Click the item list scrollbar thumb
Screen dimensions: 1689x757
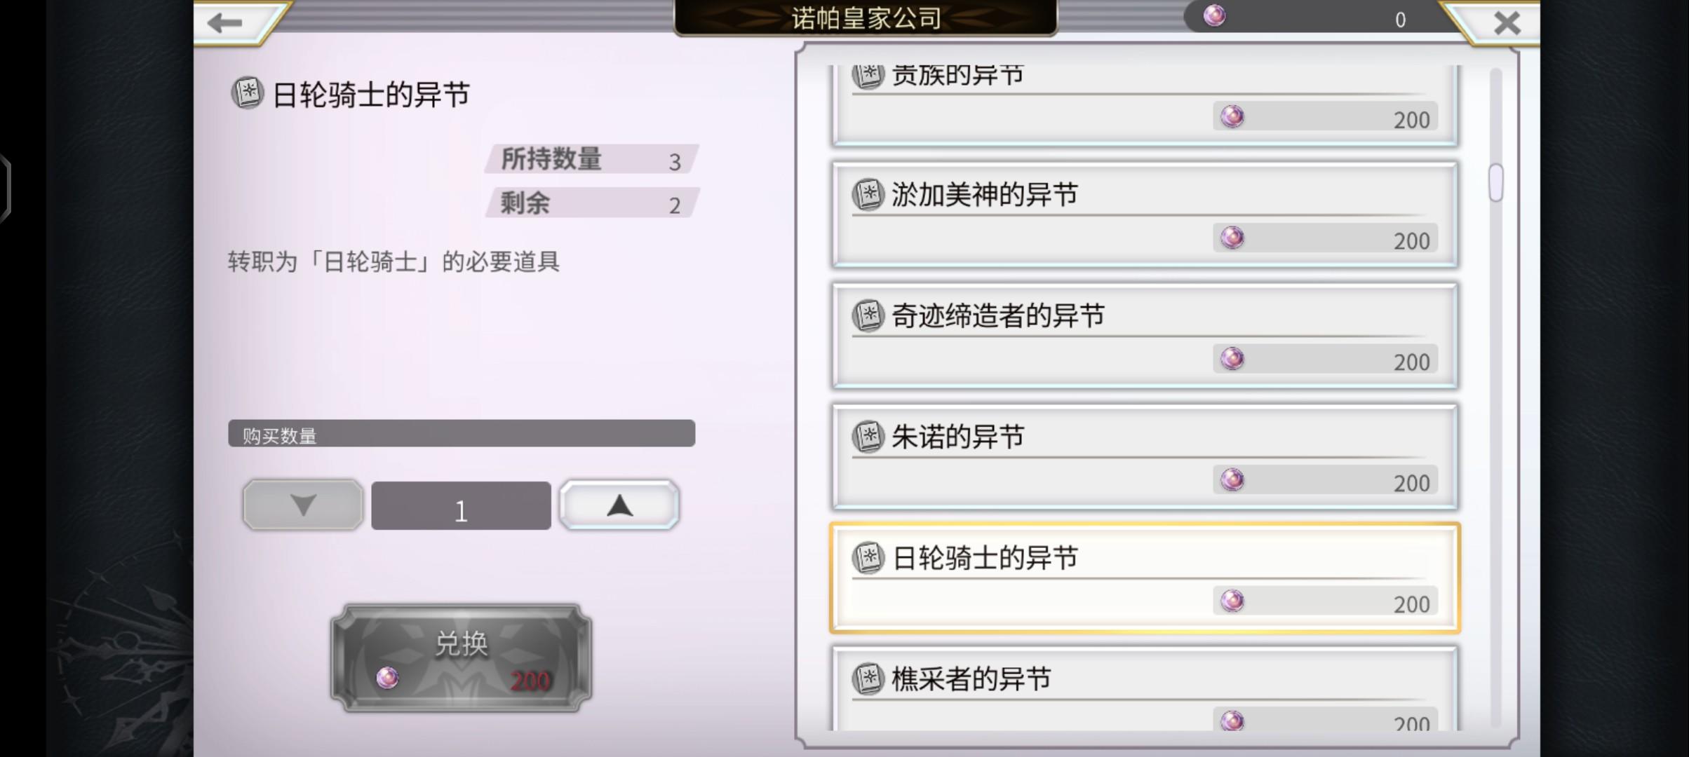click(x=1495, y=183)
